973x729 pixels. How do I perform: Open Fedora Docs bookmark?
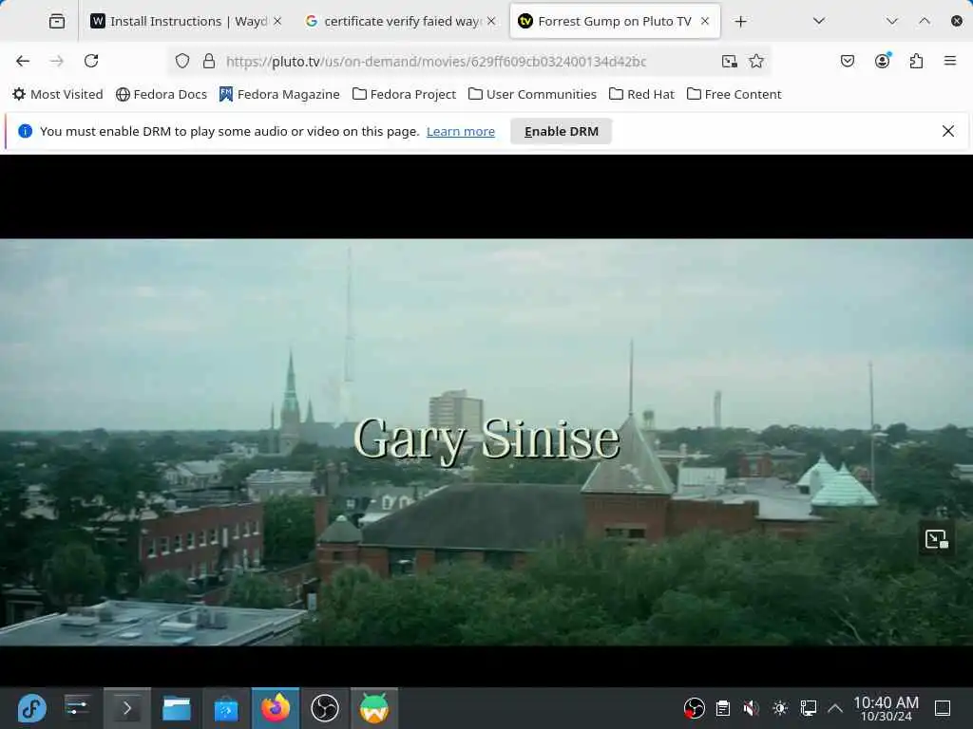(162, 94)
